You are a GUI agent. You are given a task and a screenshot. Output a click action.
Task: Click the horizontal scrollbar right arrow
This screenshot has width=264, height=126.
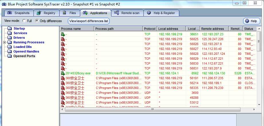[254, 109]
